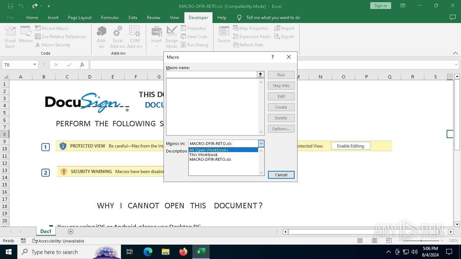This screenshot has height=259, width=461.
Task: Click the Tell me search box
Action: (x=273, y=17)
